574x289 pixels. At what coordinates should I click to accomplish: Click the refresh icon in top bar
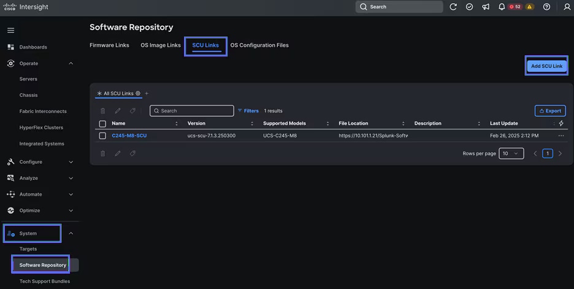coord(453,7)
